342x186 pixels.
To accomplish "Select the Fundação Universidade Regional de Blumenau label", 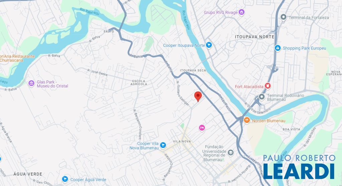I will [x=214, y=153].
